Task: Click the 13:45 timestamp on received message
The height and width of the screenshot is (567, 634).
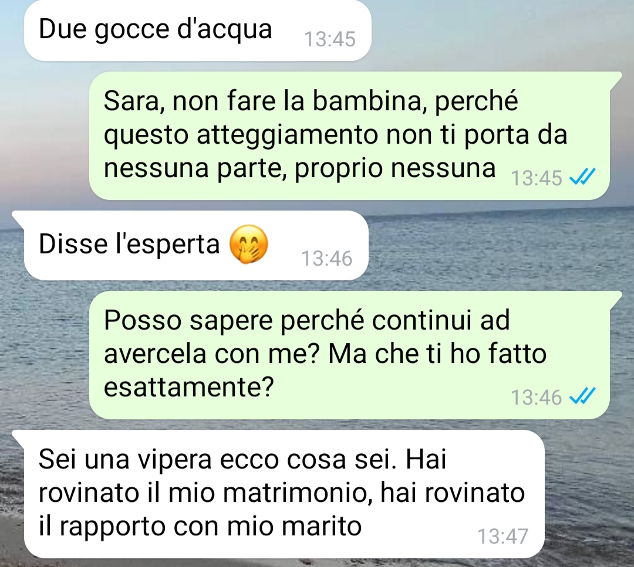Action: (x=329, y=39)
